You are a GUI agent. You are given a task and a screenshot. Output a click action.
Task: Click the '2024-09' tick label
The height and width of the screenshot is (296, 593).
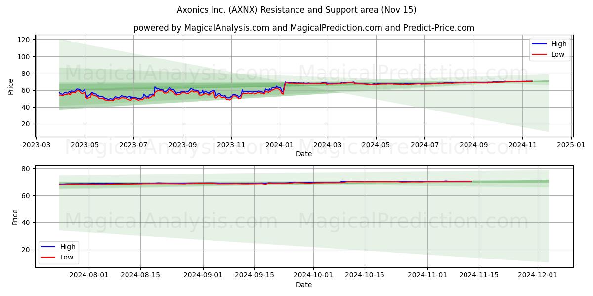coord(474,145)
